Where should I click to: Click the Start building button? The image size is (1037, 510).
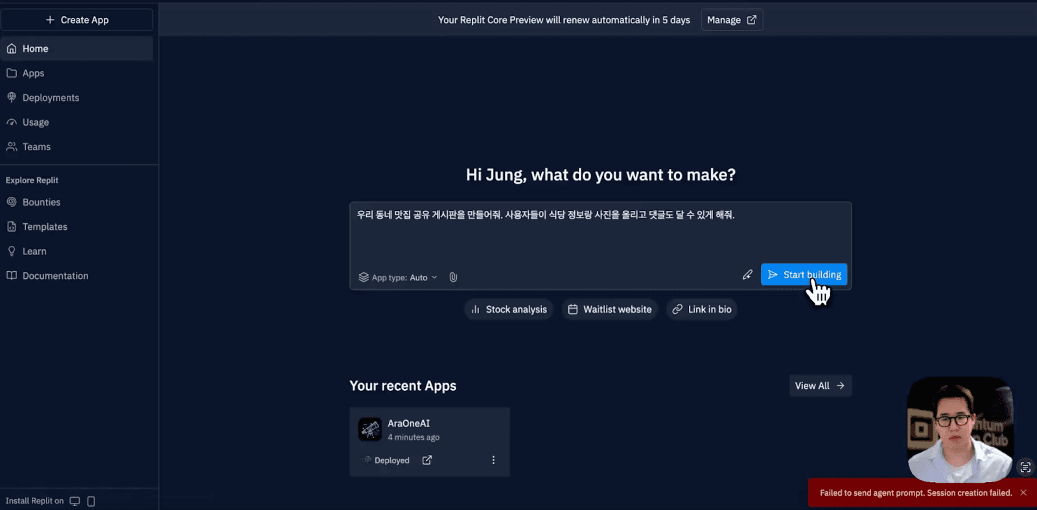coord(804,275)
